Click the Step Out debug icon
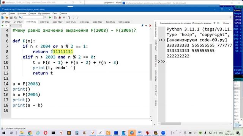This screenshot has width=243, height=136. [x=77, y=18]
